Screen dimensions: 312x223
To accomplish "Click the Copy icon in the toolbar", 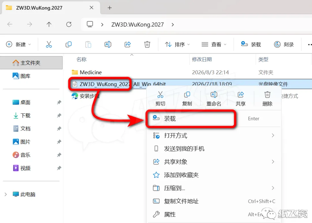I will point(68,44).
